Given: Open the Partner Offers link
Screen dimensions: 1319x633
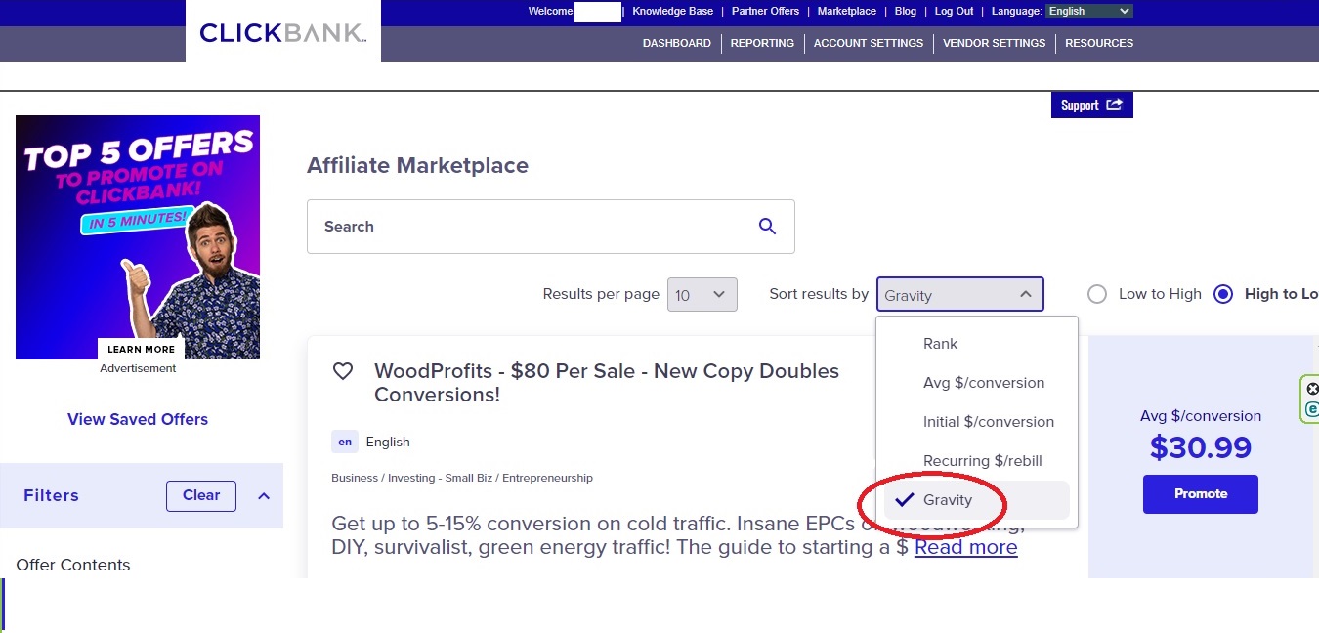Looking at the screenshot, I should [x=765, y=12].
